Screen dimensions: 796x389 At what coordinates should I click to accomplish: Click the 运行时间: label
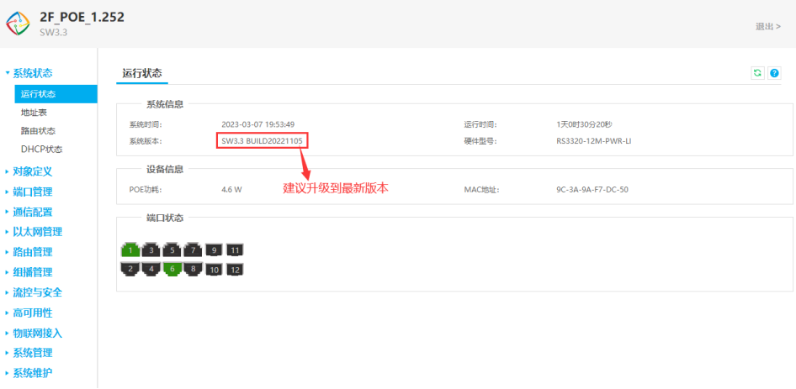tap(480, 124)
